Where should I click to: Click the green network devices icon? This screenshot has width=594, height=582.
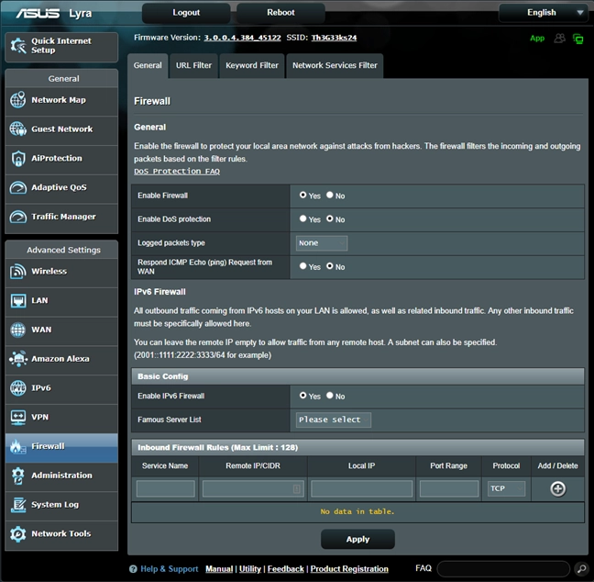point(578,39)
